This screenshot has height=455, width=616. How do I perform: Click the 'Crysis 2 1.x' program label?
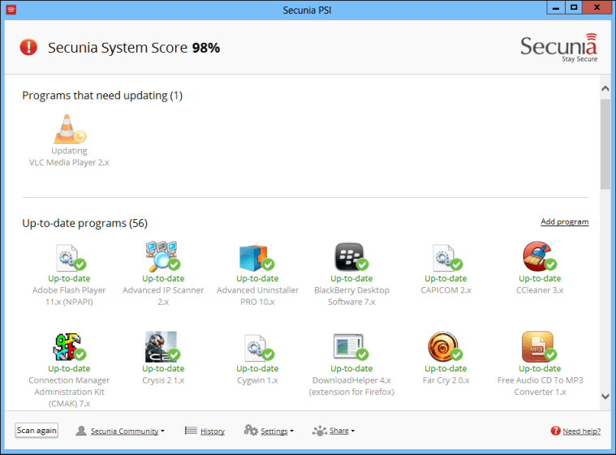point(163,380)
